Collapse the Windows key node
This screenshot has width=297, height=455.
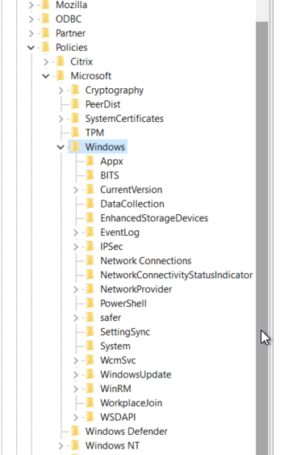tap(61, 147)
